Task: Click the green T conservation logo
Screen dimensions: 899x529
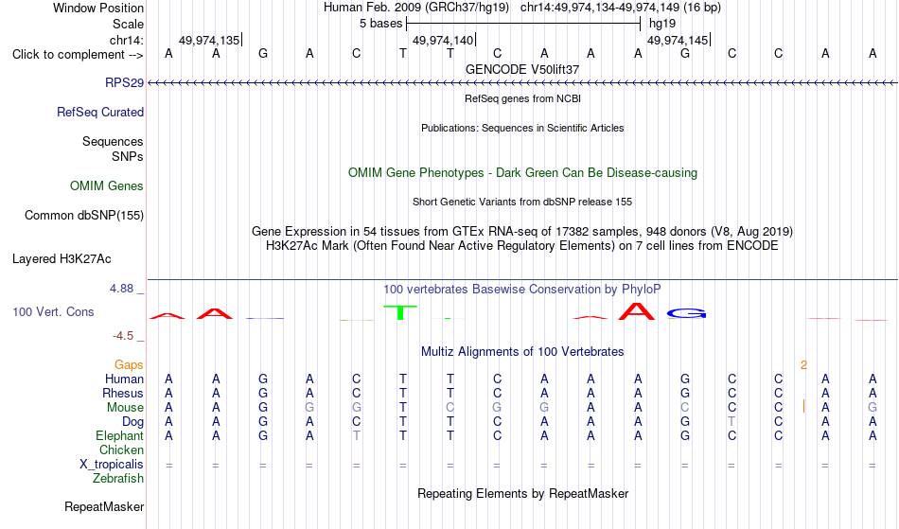Action: coord(400,313)
